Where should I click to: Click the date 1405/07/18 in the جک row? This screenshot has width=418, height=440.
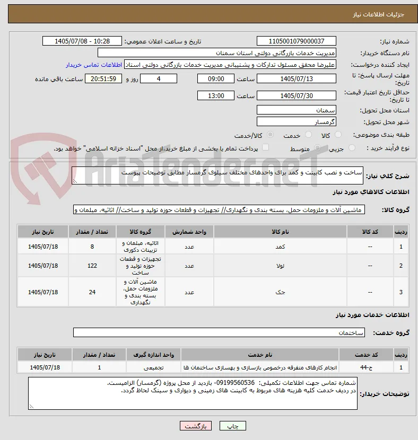coord(43,292)
